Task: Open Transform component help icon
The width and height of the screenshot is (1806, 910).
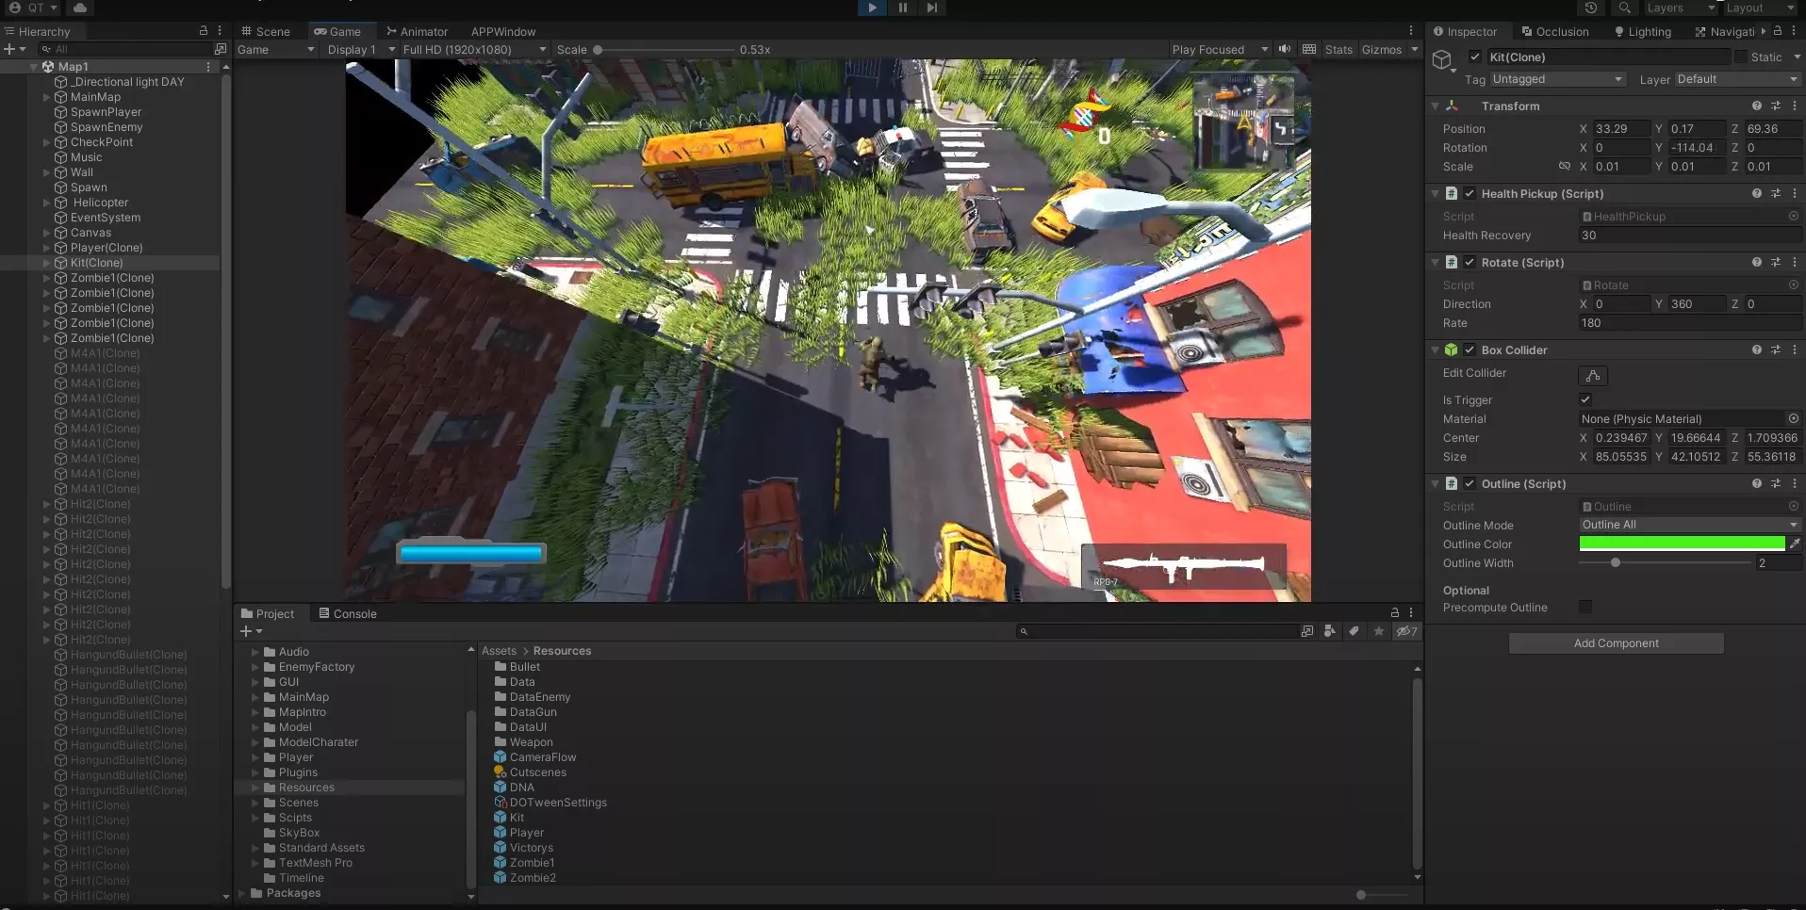Action: coord(1756,106)
